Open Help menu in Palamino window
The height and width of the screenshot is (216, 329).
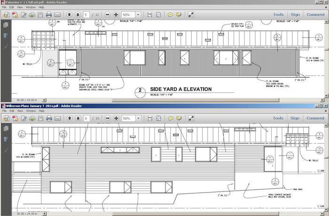coord(41,7)
